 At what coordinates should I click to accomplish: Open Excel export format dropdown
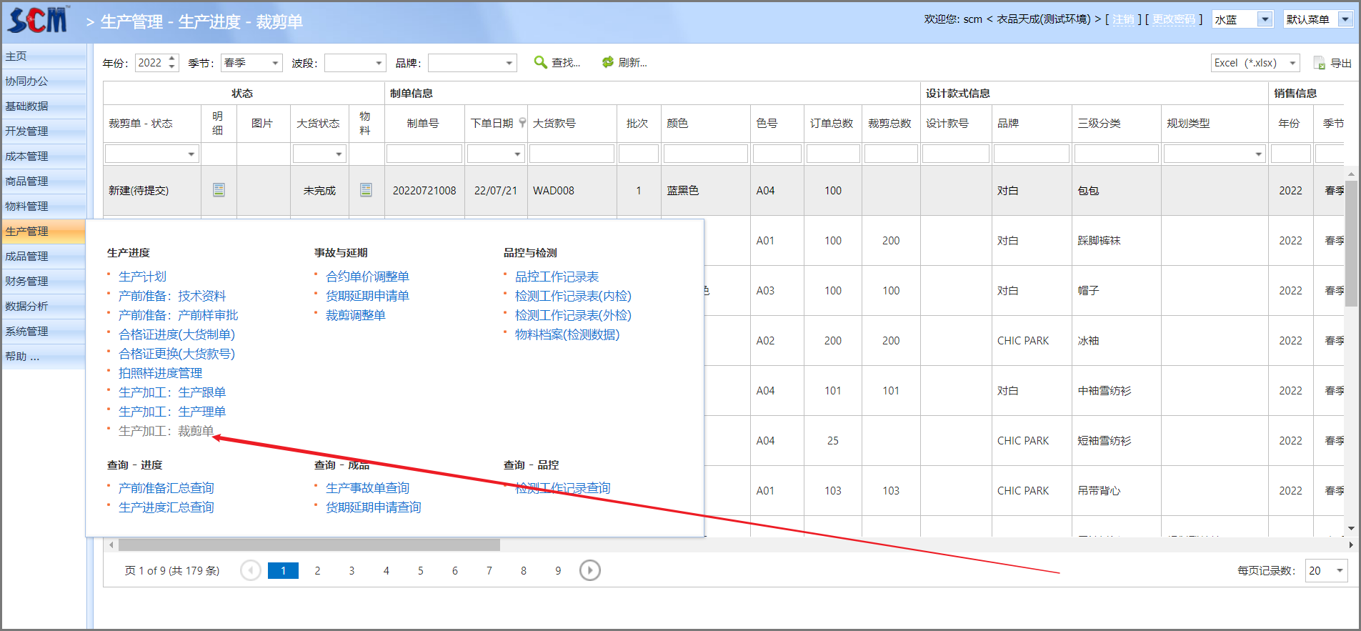(x=1292, y=63)
